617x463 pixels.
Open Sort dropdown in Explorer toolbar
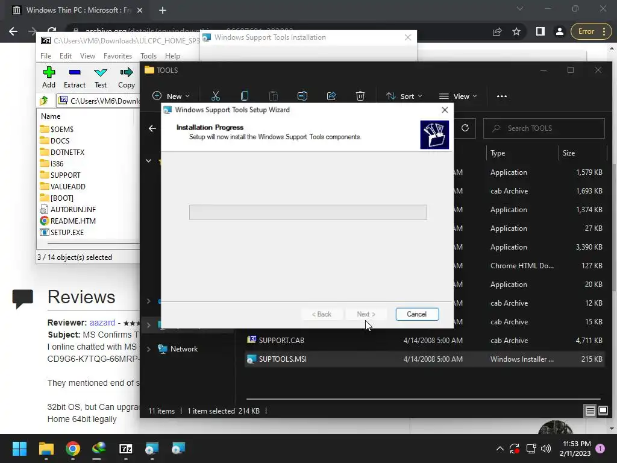404,96
